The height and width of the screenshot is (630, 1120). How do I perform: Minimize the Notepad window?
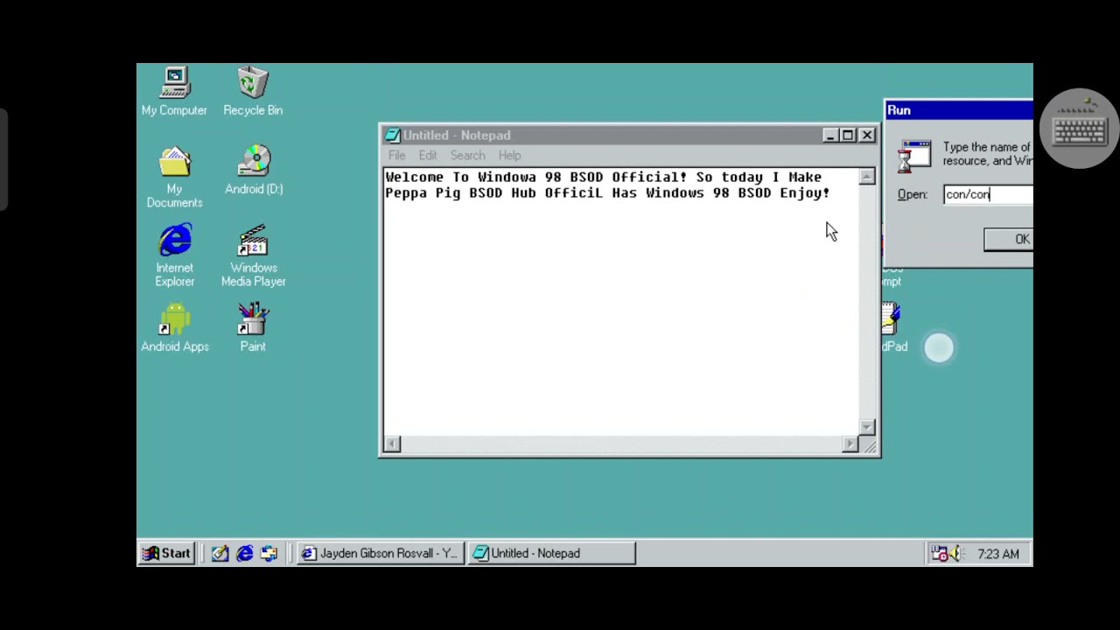click(x=830, y=135)
